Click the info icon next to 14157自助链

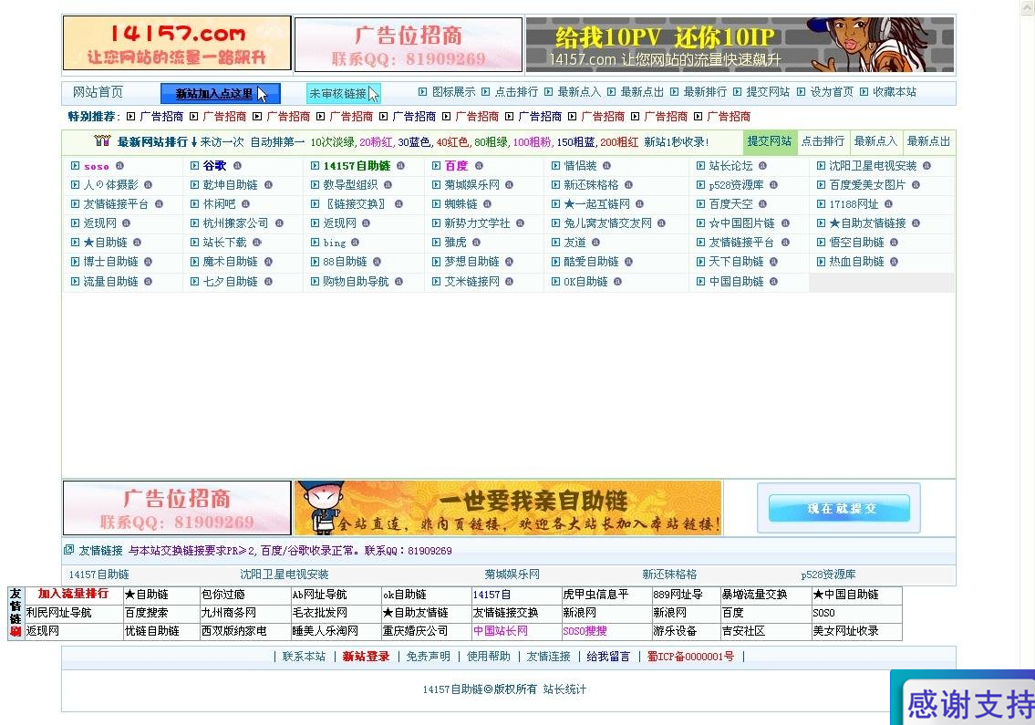[x=400, y=166]
